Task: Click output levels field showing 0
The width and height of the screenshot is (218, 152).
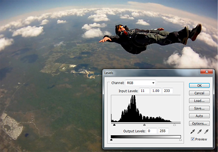Action: 152,131
